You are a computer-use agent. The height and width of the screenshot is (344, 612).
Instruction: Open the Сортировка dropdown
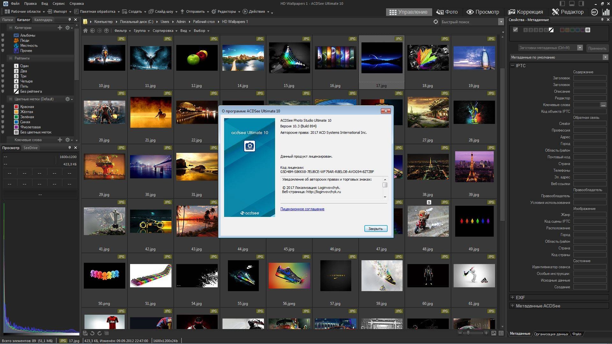tap(165, 31)
